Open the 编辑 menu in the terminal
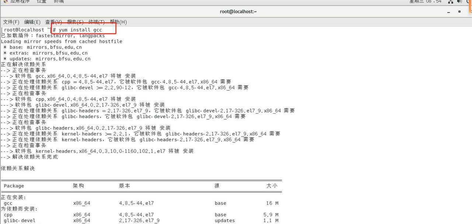This screenshot has width=472, height=224. (32, 22)
